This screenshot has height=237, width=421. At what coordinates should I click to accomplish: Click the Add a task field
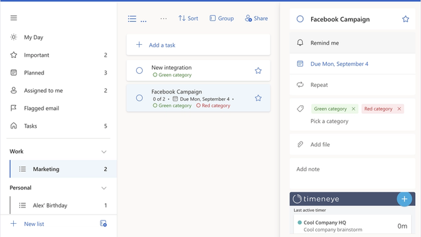coord(199,45)
